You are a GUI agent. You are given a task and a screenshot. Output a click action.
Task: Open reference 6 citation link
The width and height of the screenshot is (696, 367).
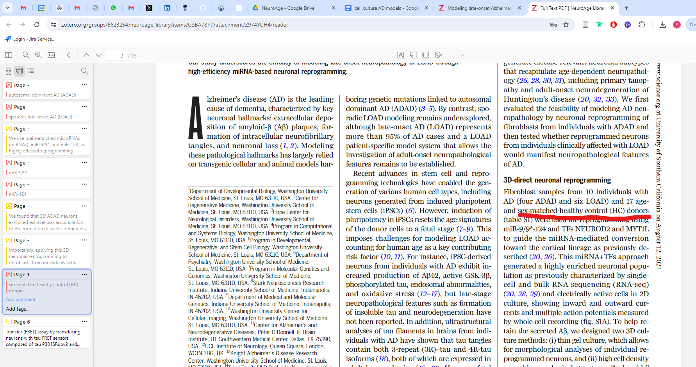(x=410, y=211)
